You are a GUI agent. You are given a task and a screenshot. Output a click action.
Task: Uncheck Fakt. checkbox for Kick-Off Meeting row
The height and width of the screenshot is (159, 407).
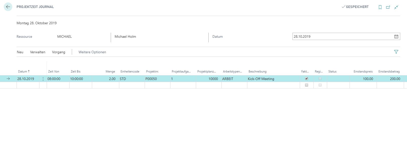[x=307, y=78]
